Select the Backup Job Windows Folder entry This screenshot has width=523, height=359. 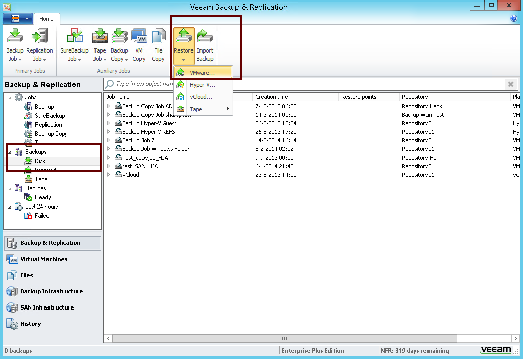coord(156,149)
